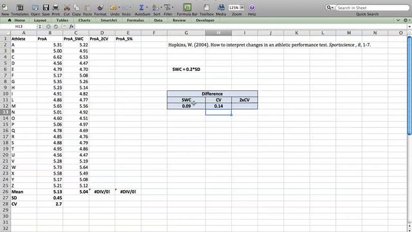Select row 26 header
The image size is (412, 232).
(5, 192)
